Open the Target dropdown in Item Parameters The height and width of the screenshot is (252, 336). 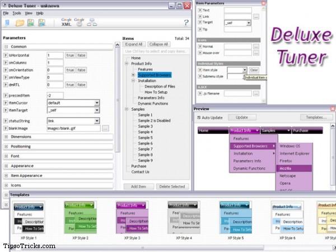(x=249, y=23)
